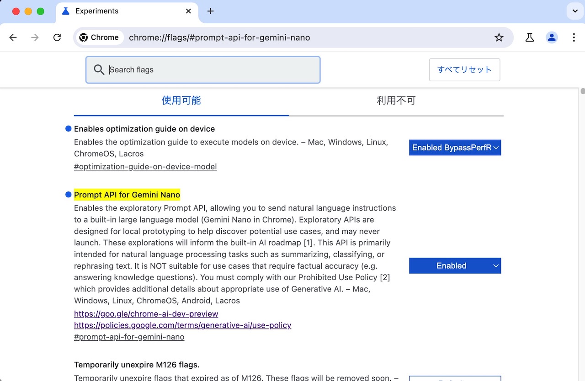Open the goo.gle/chrome-ai-dev-preview link
Viewport: 585px width, 381px height.
(146, 314)
